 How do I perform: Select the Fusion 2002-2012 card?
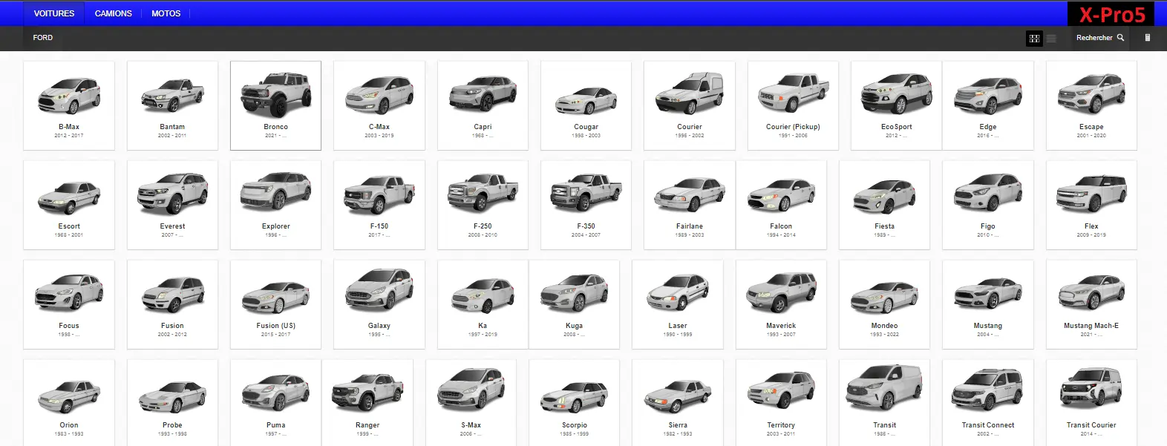click(x=172, y=304)
